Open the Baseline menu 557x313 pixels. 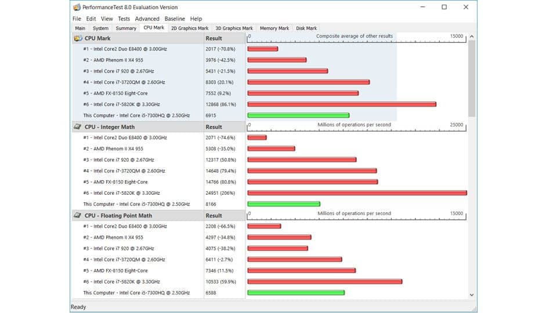(175, 19)
